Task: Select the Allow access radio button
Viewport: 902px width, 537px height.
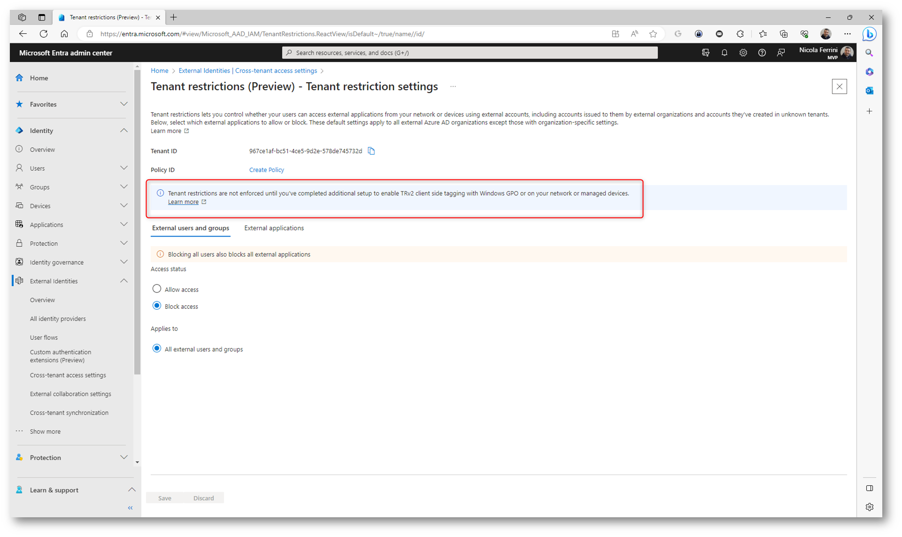Action: point(157,289)
